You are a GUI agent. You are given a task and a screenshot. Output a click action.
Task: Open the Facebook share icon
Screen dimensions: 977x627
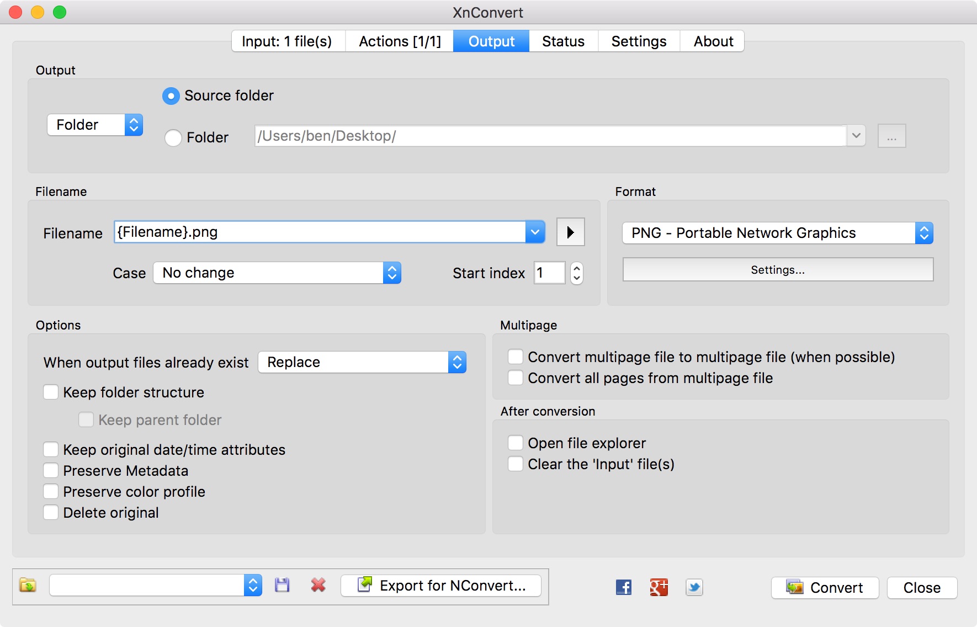(623, 587)
